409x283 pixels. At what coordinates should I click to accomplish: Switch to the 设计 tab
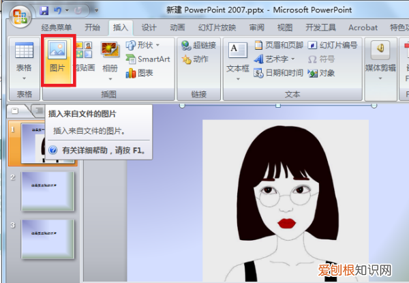coord(149,27)
